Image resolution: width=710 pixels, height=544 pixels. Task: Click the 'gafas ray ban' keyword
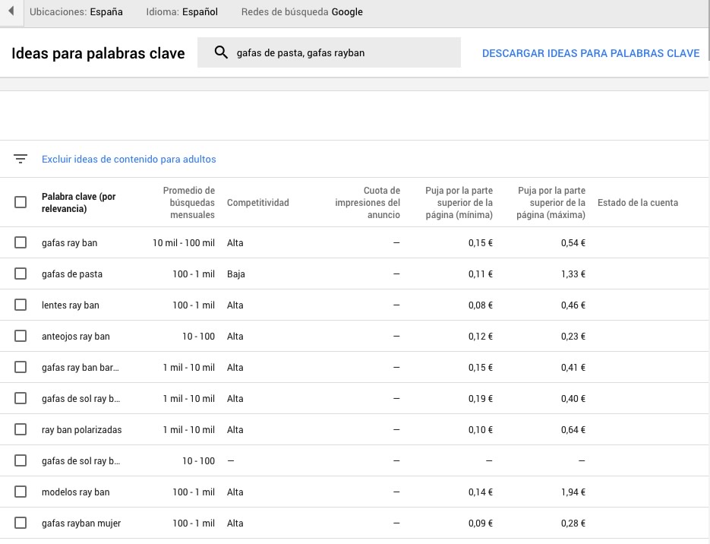(x=69, y=243)
